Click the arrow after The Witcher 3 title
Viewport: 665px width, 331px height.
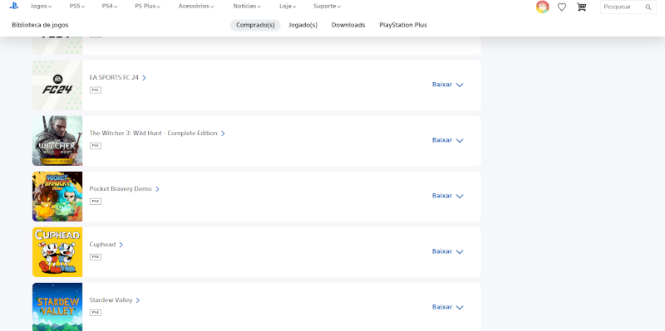(x=223, y=134)
